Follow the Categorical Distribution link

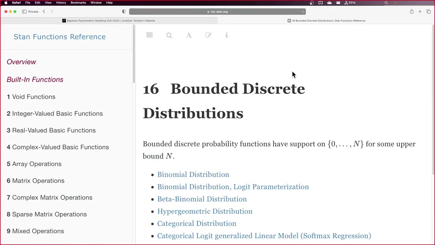[196, 224]
